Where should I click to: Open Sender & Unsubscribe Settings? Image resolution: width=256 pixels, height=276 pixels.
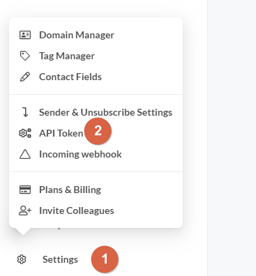pyautogui.click(x=105, y=112)
